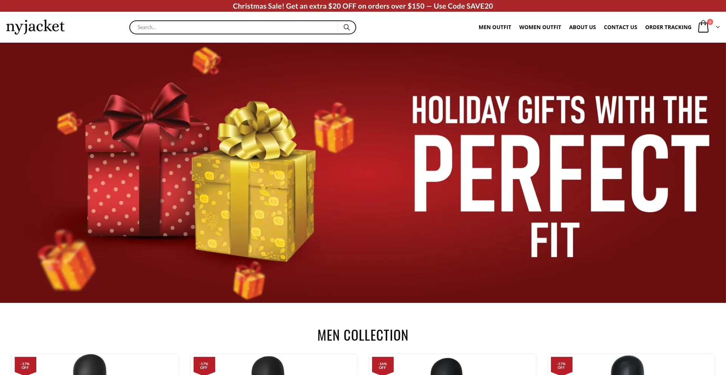Open the CONTACT US page
This screenshot has width=726, height=375.
[620, 27]
